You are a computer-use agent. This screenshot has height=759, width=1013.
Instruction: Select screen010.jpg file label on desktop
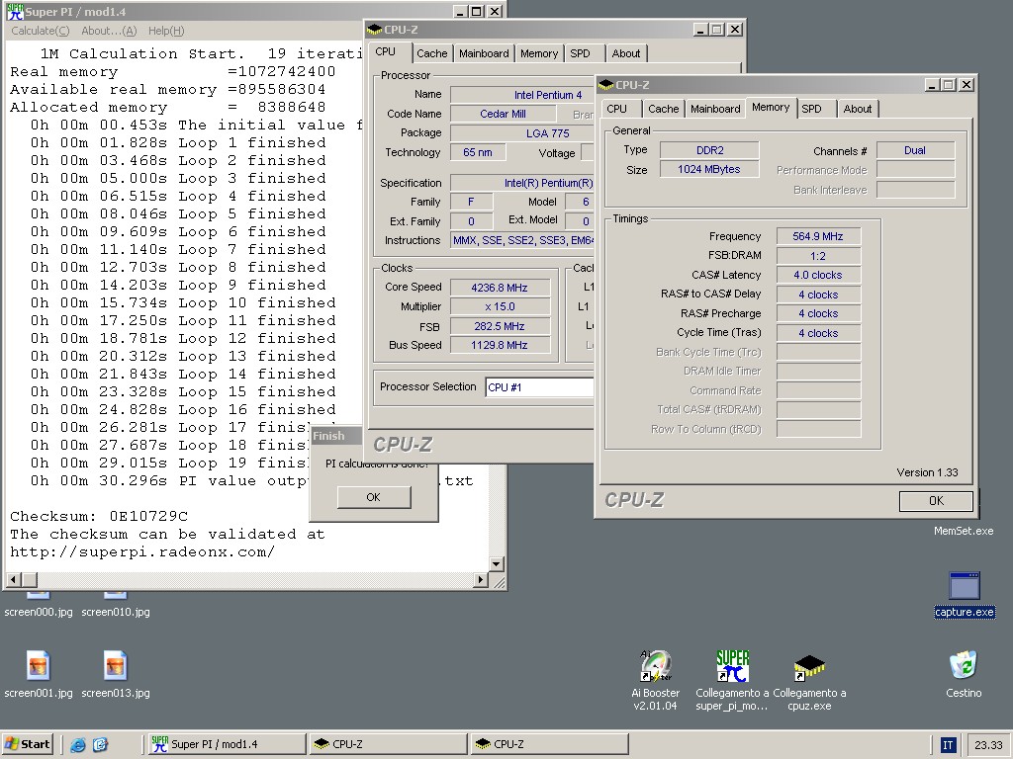click(x=116, y=612)
